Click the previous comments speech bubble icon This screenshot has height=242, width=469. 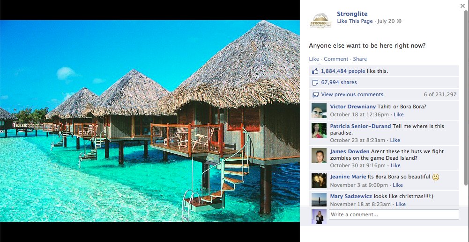click(315, 94)
